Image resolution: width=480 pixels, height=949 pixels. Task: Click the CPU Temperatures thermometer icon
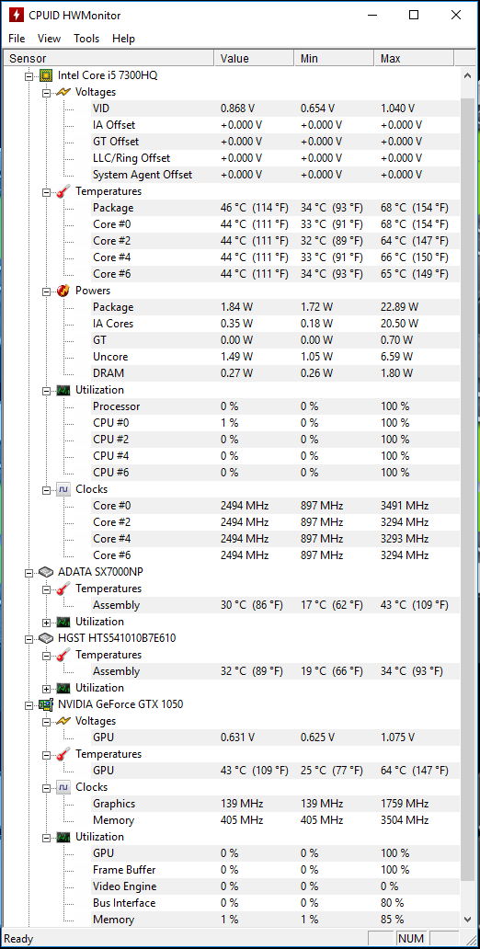click(x=63, y=191)
